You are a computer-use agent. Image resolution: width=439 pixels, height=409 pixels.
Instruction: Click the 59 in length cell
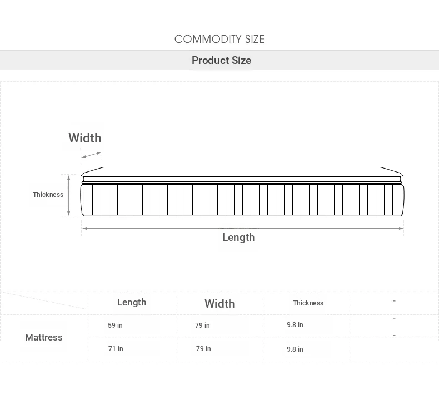pos(116,326)
